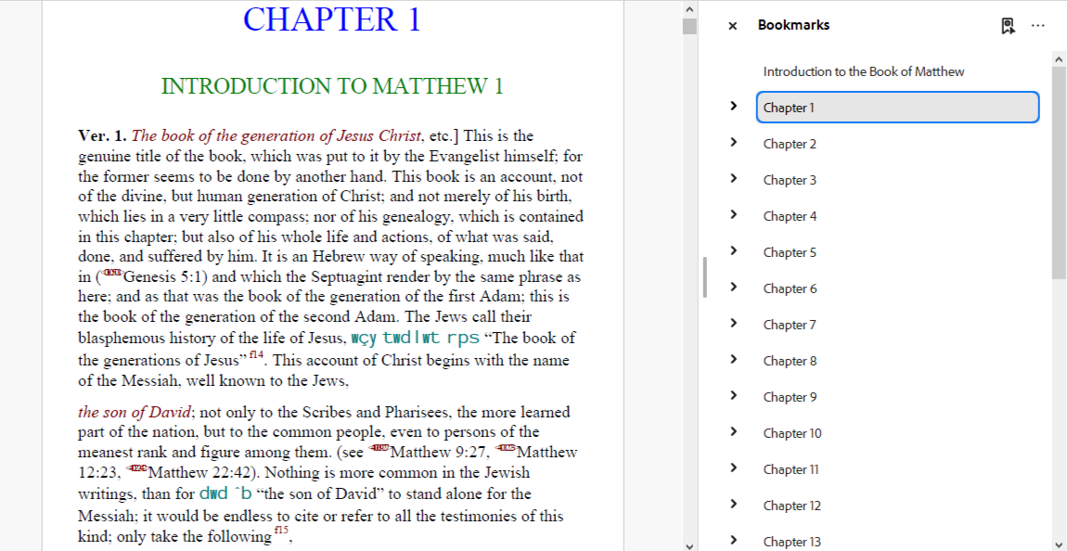Add a new bookmark using bookmark icon
The width and height of the screenshot is (1067, 551).
[x=1008, y=26]
